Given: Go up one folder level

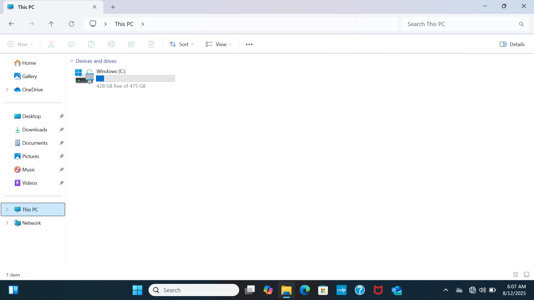Looking at the screenshot, I should [x=51, y=24].
